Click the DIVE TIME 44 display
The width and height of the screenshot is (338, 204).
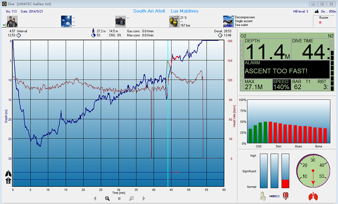pos(311,49)
